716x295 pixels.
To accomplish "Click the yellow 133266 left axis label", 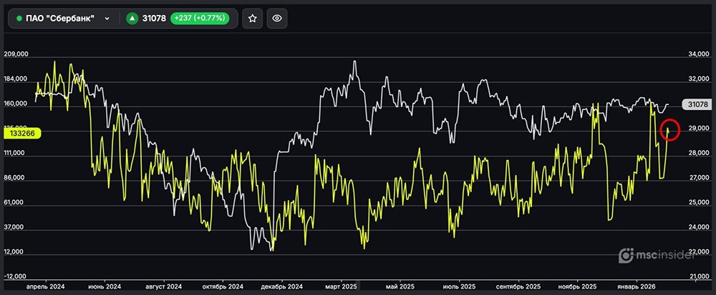I will [x=22, y=133].
